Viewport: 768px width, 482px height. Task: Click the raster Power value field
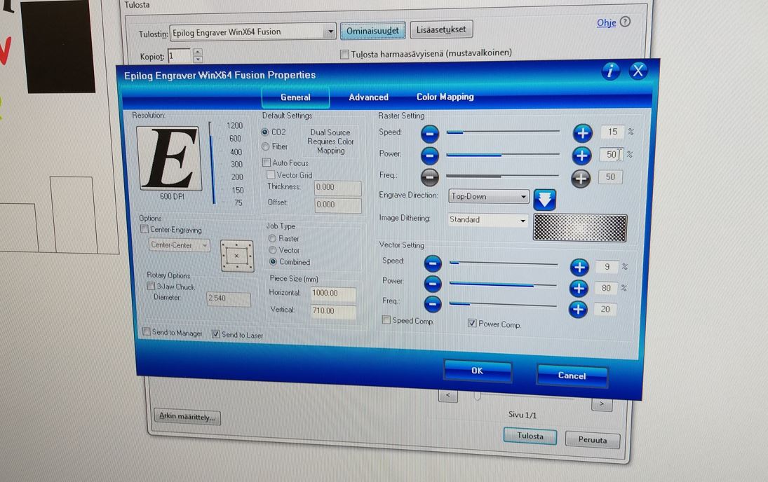coord(612,155)
